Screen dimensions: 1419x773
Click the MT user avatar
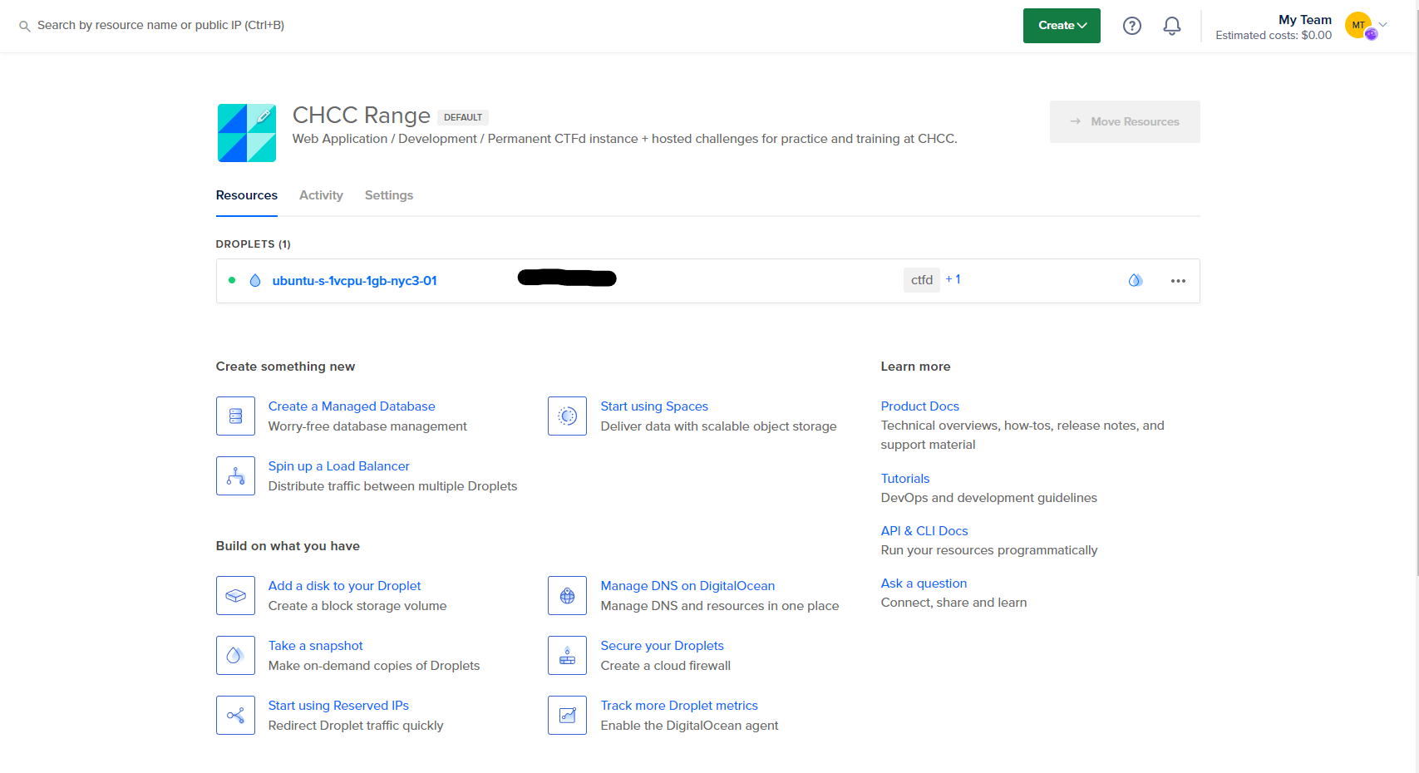coord(1359,26)
